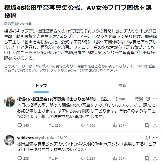Screen dimensions: 163x164
Task: Switch to the 最新 tab
Action: (x=122, y=86)
